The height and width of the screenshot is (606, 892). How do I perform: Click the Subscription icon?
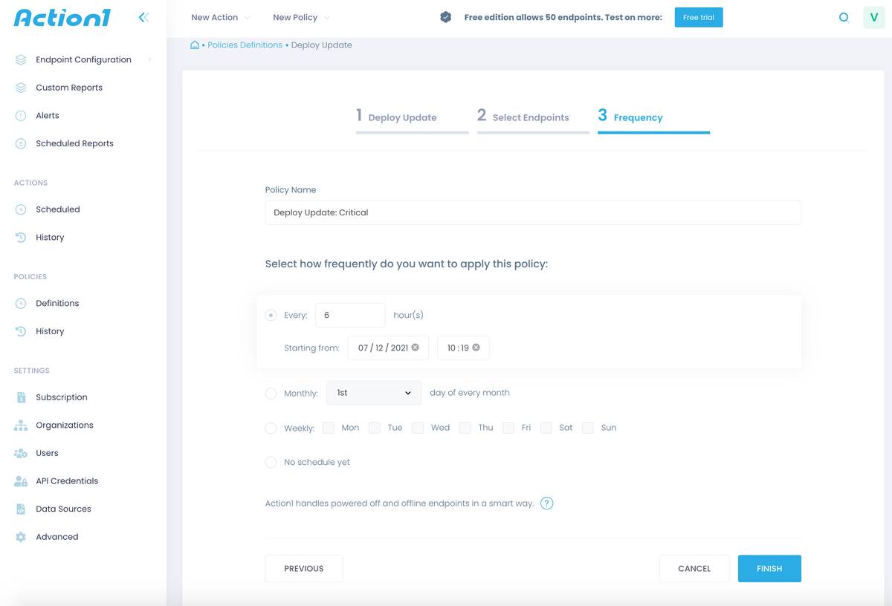point(21,397)
